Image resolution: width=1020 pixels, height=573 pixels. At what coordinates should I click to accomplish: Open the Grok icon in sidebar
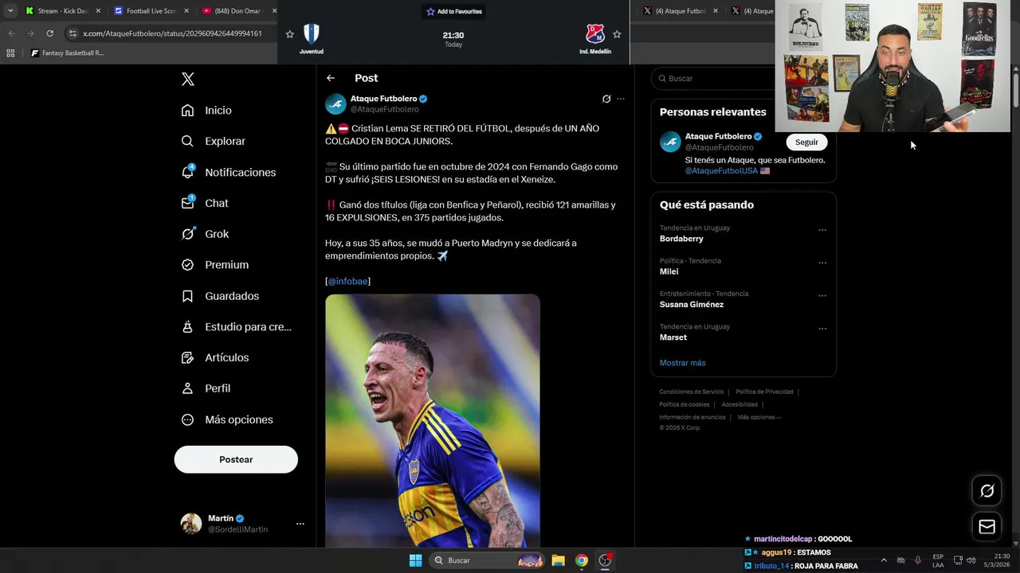click(x=187, y=234)
